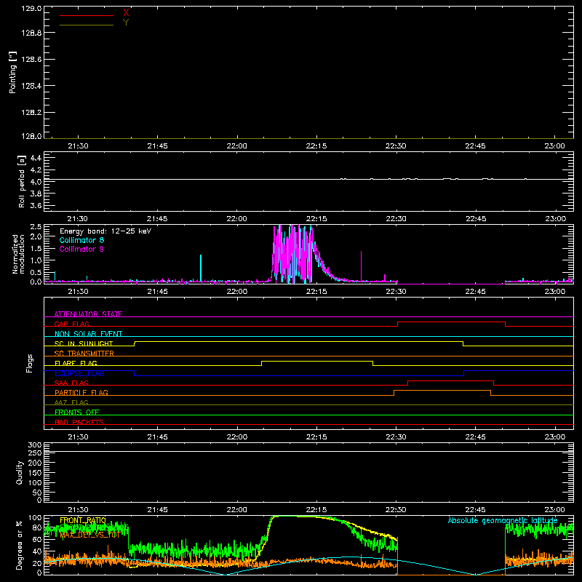Click the 'SC_IN_SUNLIGHT' flag label
582x582 pixels.
[84, 343]
